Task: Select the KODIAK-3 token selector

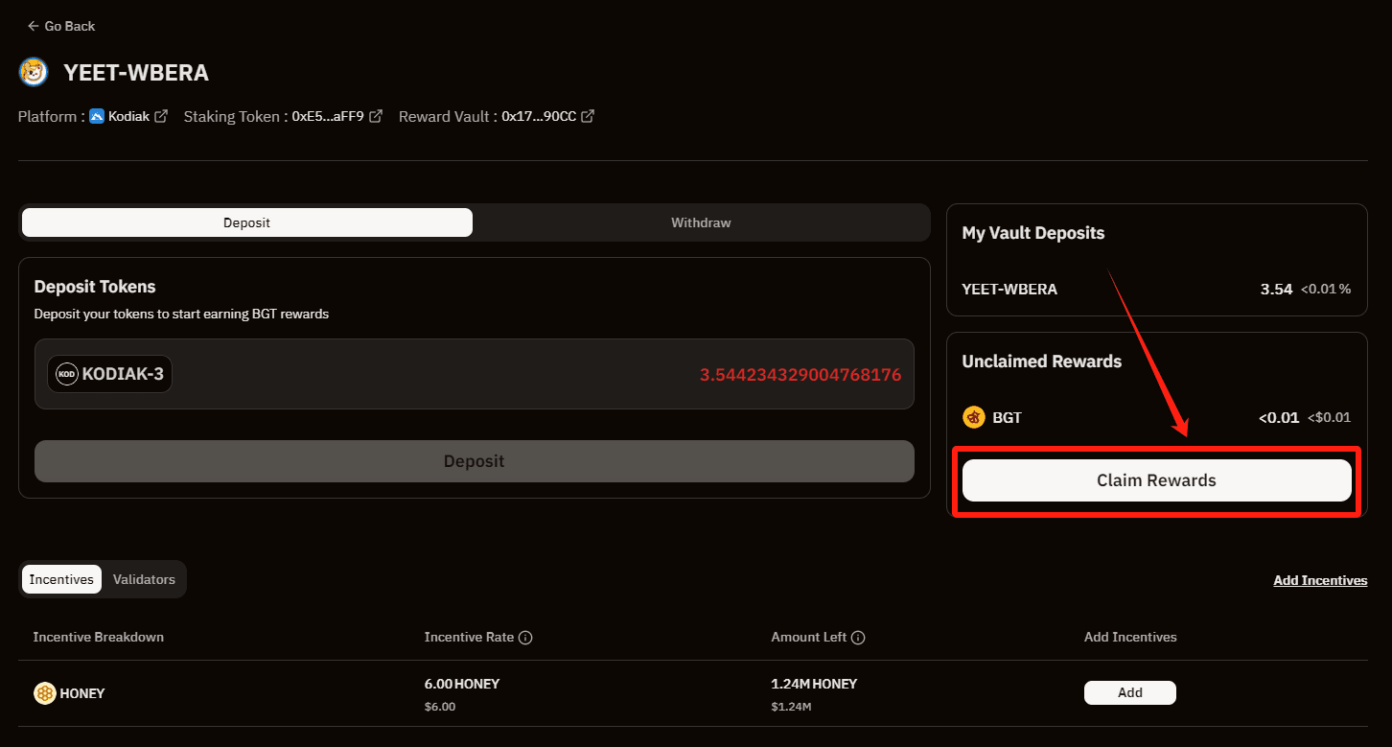Action: (110, 374)
